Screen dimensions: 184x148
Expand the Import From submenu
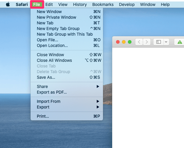[x=67, y=101]
